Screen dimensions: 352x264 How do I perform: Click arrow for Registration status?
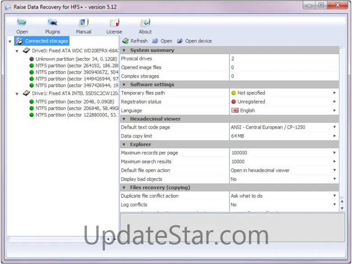pos(334,102)
